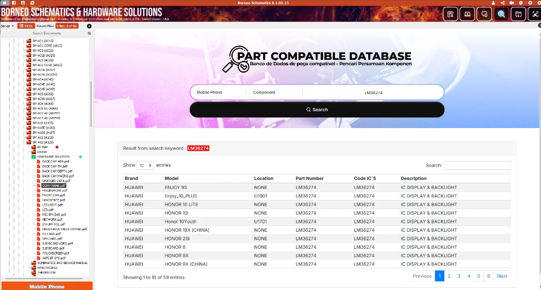Click the left tree vertical scrollbar
541x290 pixels.
tap(91, 104)
